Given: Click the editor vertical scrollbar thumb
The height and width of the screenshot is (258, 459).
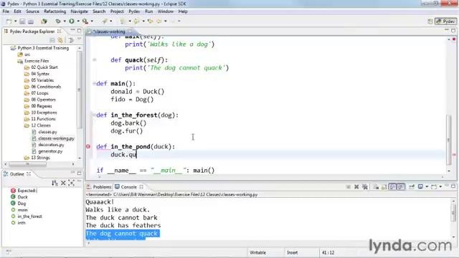Looking at the screenshot, I should 448,139.
